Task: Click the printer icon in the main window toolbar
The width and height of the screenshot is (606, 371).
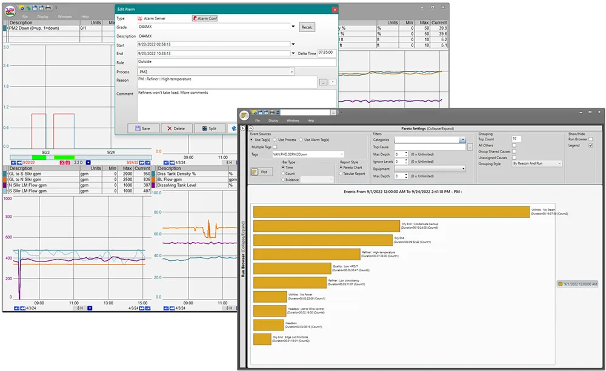Action: pos(48,7)
